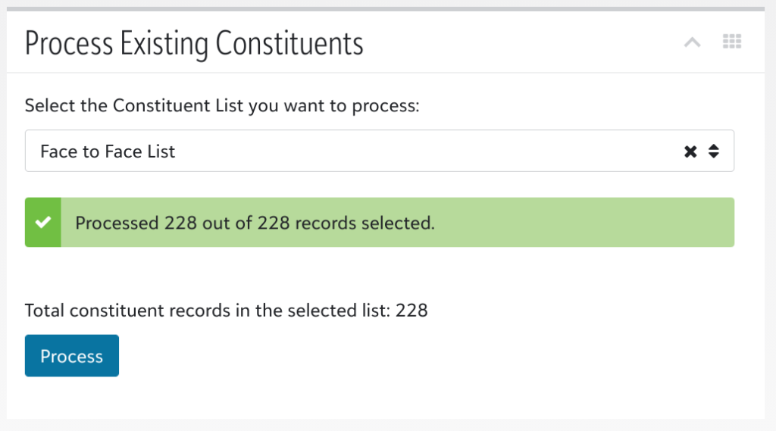Clear the Face to Face List selection

click(x=690, y=151)
